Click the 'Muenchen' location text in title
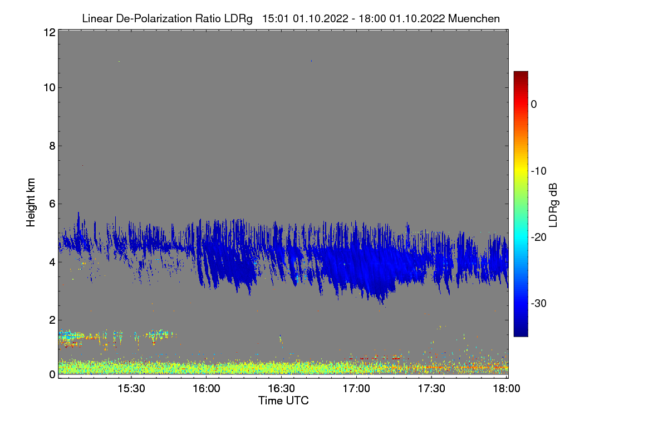Screen dimensions: 668x445 [474, 18]
